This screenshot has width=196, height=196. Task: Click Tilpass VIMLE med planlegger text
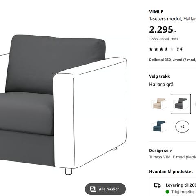172,157
